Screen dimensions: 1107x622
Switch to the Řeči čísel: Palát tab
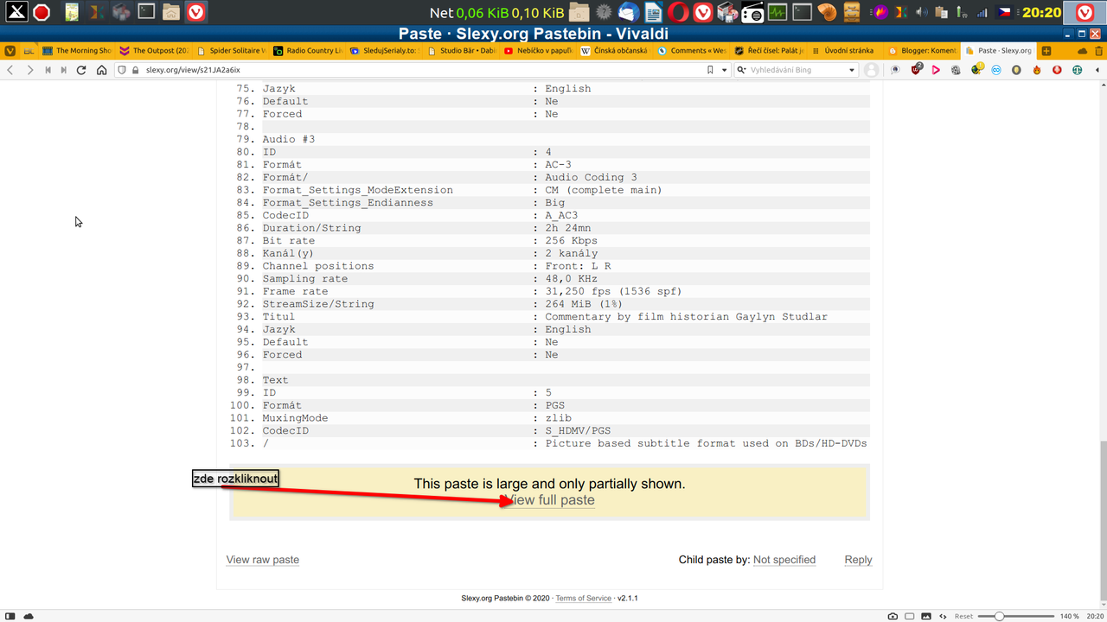coord(770,50)
